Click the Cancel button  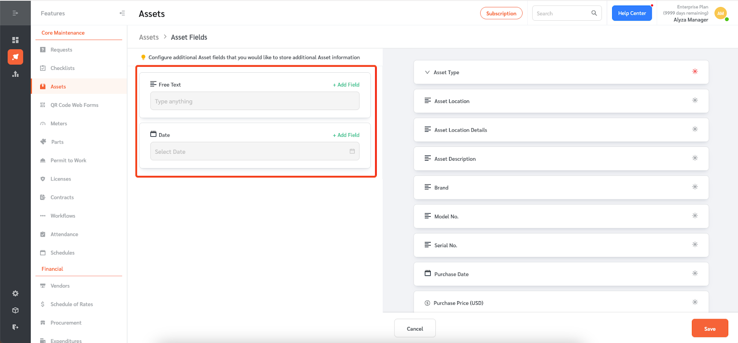[415, 328]
